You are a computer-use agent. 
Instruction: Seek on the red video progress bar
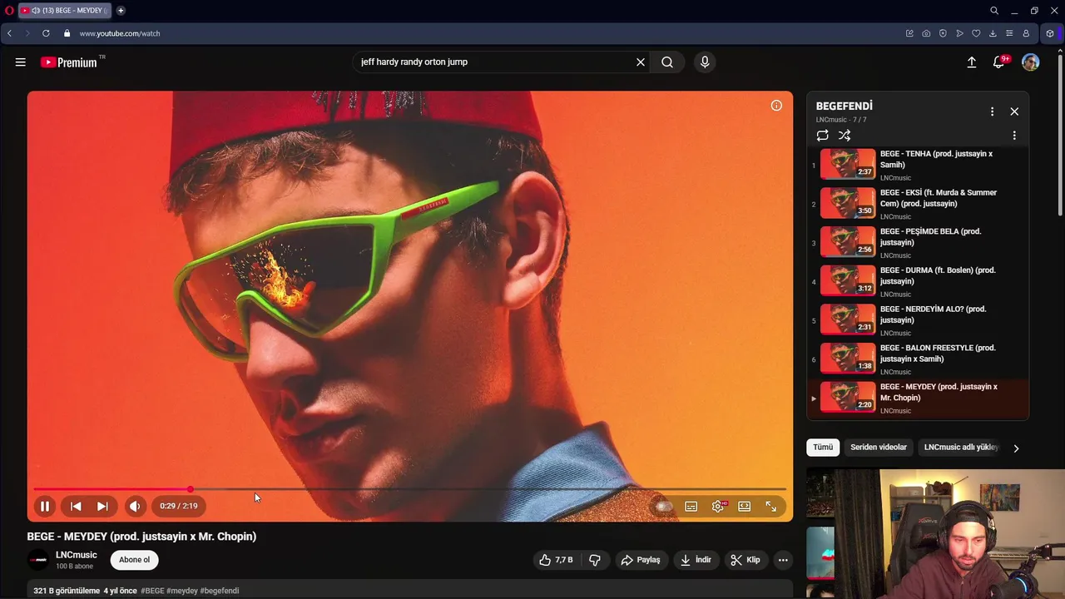click(x=410, y=489)
